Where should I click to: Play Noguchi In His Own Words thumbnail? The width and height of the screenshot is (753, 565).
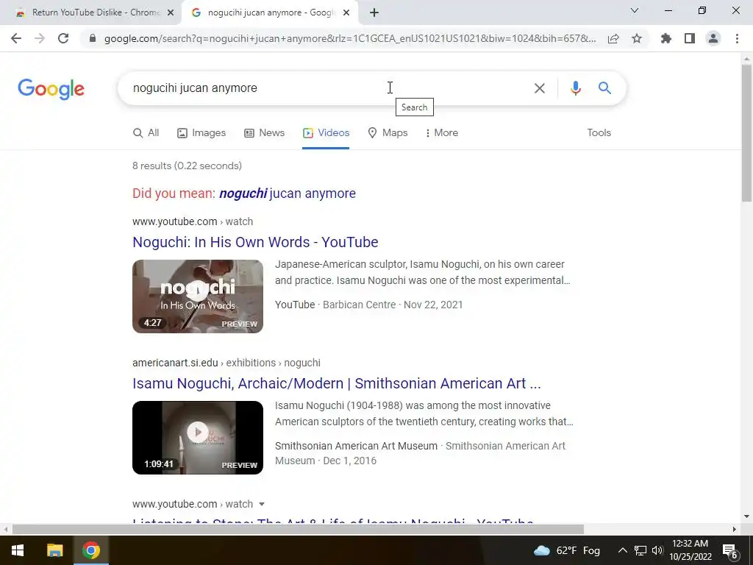tap(198, 296)
